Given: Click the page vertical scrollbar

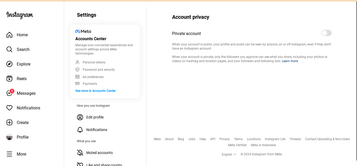Looking at the screenshot, I should click(x=356, y=81).
